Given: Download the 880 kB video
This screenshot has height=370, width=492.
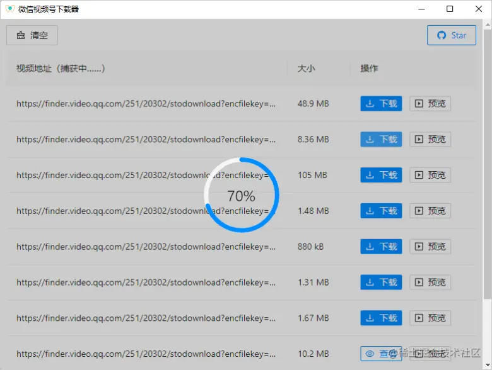Looking at the screenshot, I should 381,247.
